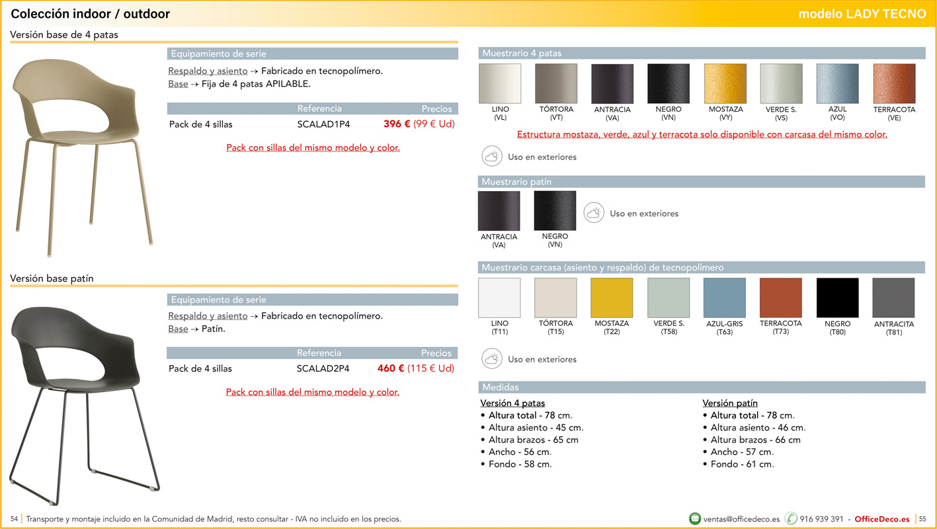Open the OfficeDeco.es website link
The width and height of the screenshot is (937, 529).
pos(881,519)
